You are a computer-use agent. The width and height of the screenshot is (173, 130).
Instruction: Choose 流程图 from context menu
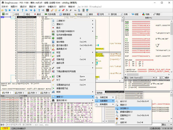73,38
